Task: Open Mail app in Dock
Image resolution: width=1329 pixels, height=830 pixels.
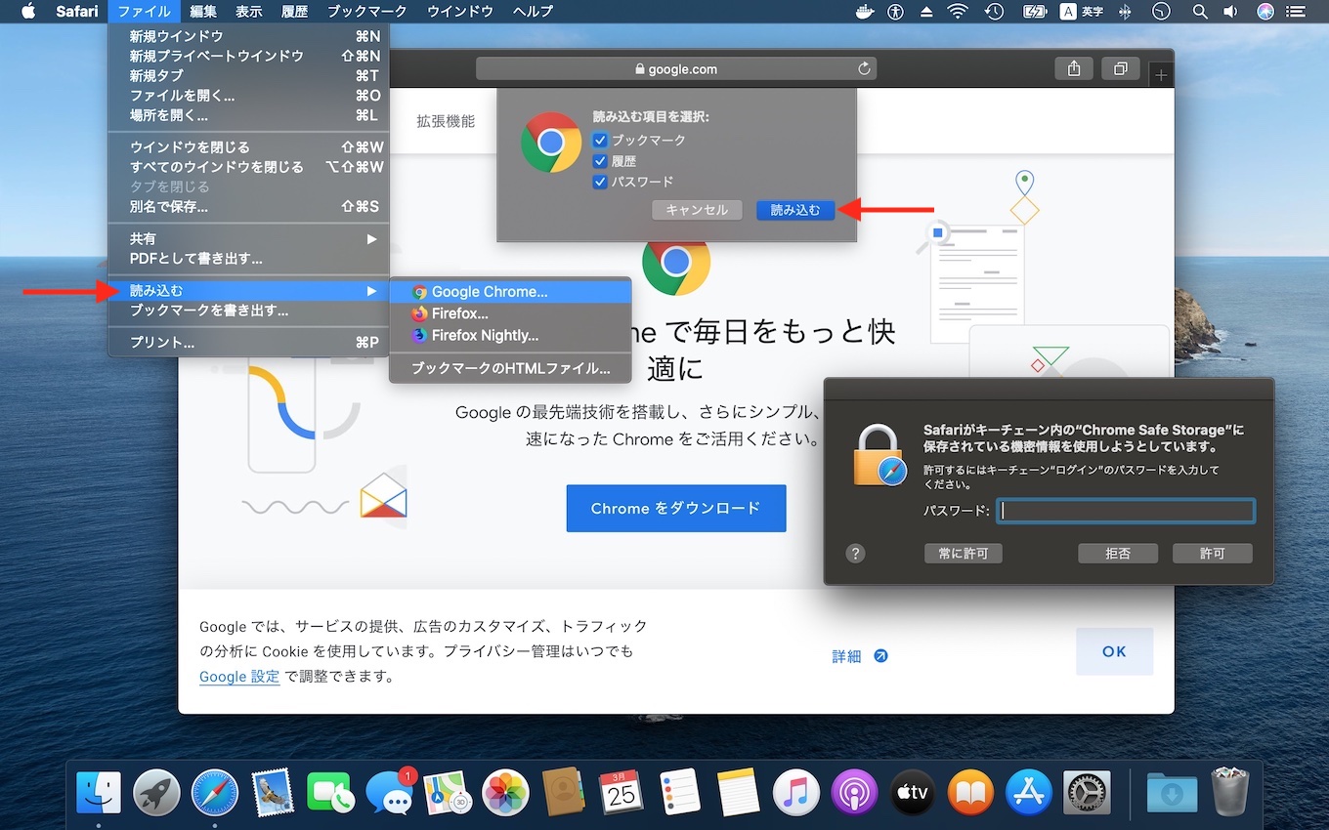Action: (273, 792)
